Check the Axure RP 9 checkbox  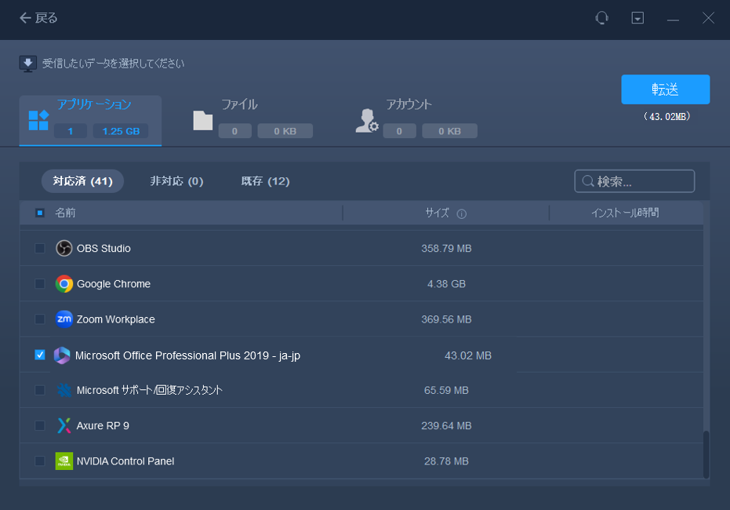[x=40, y=426]
